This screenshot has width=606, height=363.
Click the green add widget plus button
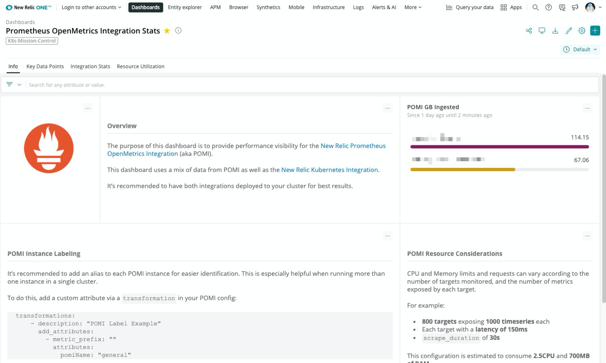[x=595, y=31]
